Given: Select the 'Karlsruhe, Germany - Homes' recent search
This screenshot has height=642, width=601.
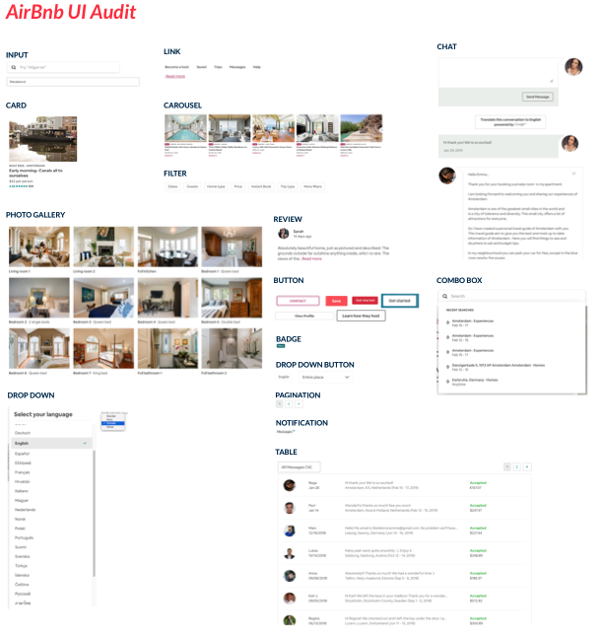Looking at the screenshot, I should (x=475, y=382).
